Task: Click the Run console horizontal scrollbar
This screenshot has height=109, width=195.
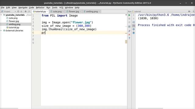Action: click(x=150, y=108)
